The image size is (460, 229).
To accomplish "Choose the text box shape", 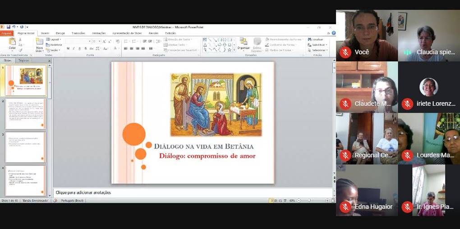I will [205, 40].
